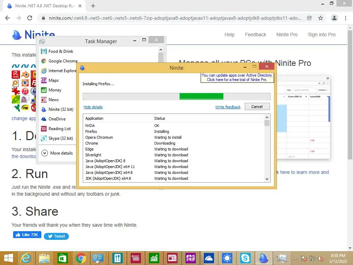Click the Ninite flame taskbar icon
The height and width of the screenshot is (265, 353).
[x=263, y=258]
